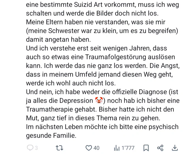Click the word "Schwester" in parentheses
Viewport: 187px width, 156px height.
click(64, 31)
